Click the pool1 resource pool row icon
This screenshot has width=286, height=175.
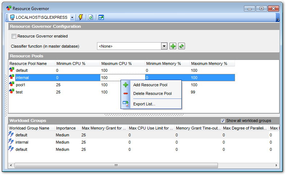12,84
